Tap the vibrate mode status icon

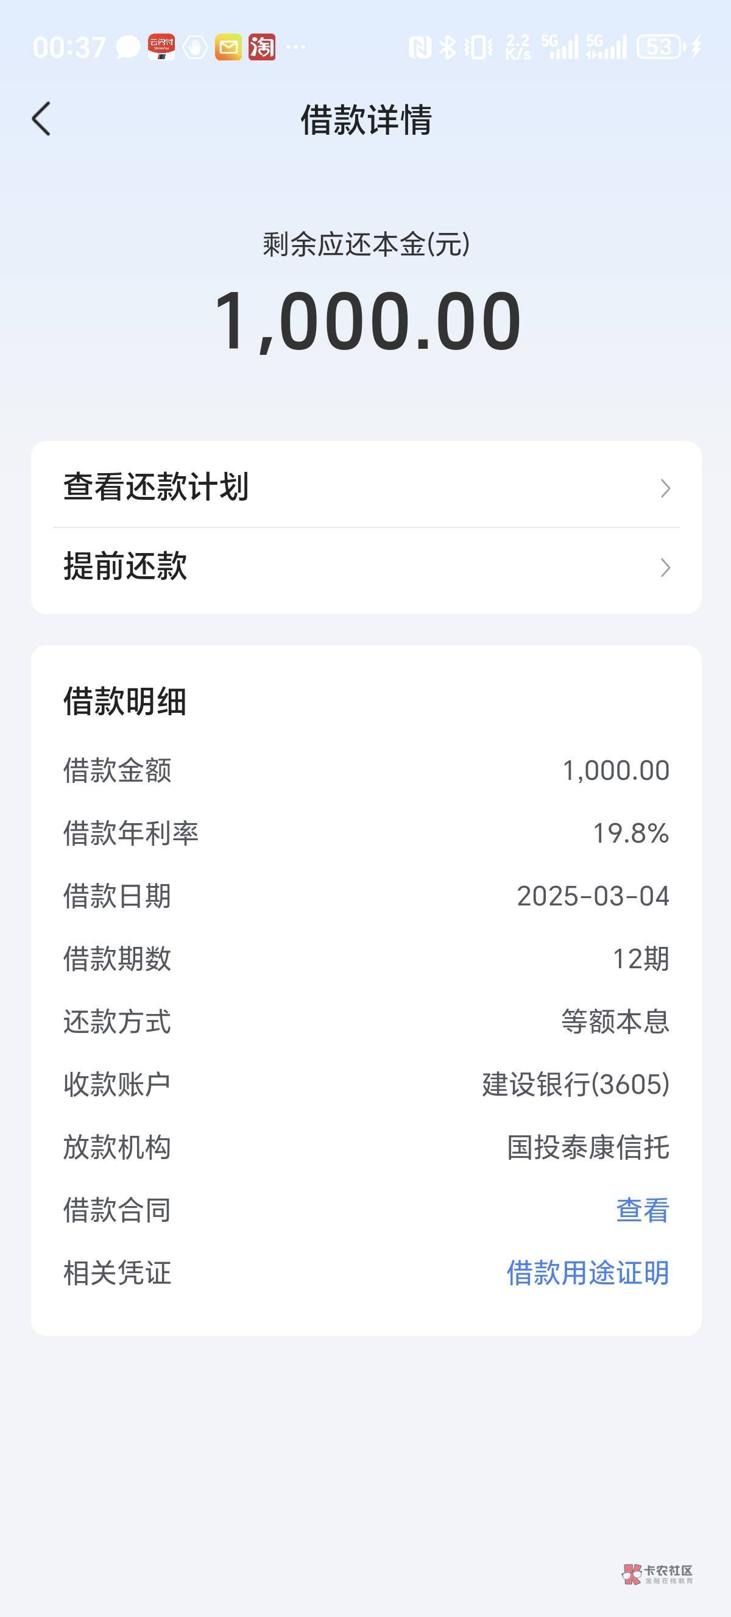478,47
